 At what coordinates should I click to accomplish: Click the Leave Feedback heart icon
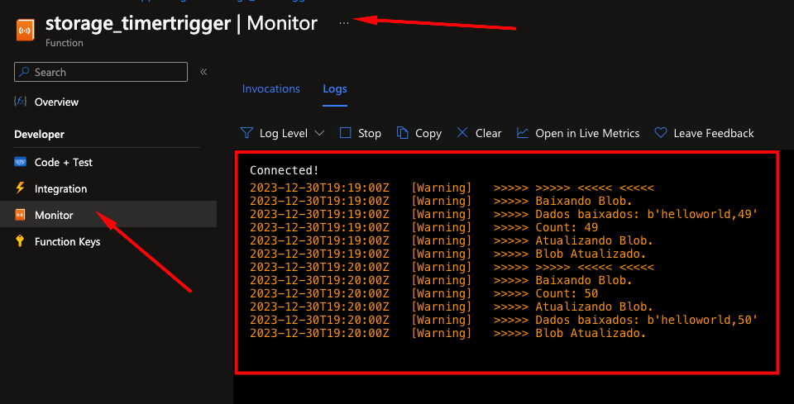(661, 133)
